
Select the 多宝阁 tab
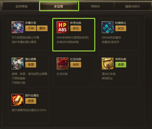coord(58,6)
